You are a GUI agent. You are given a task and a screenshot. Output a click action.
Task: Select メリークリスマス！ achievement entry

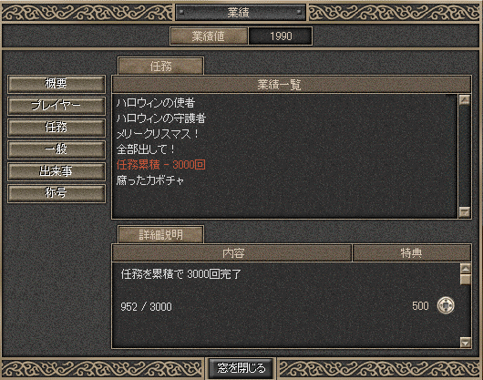[158, 134]
